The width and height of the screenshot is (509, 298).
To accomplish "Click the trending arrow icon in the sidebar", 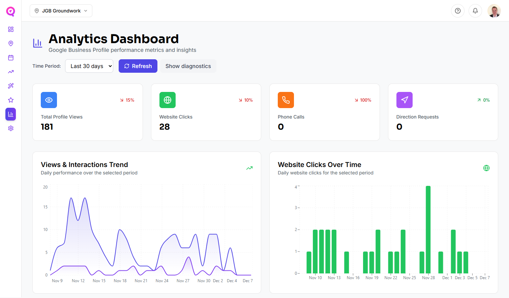I will (10, 71).
